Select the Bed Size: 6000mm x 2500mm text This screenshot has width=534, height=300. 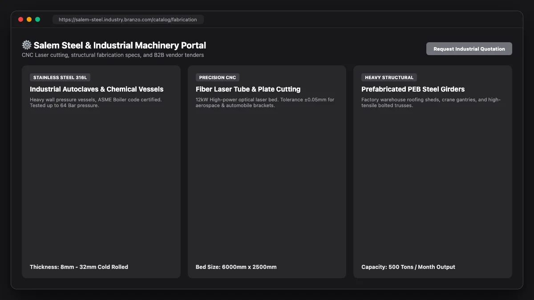236,267
